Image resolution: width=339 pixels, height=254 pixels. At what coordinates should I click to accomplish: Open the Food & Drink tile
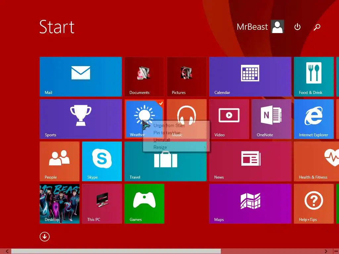pyautogui.click(x=314, y=76)
